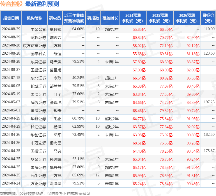This screenshot has height=196, width=216.
Task: Click analyst name 马天翼
Action: click(55, 62)
